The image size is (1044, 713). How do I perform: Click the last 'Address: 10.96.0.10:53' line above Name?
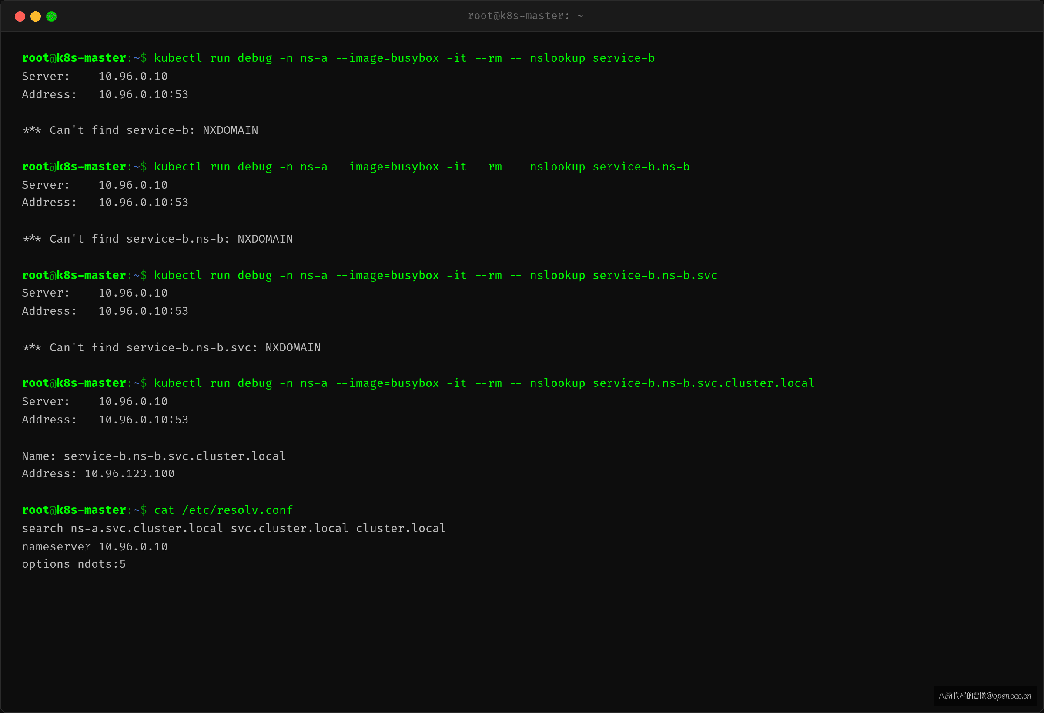(105, 420)
